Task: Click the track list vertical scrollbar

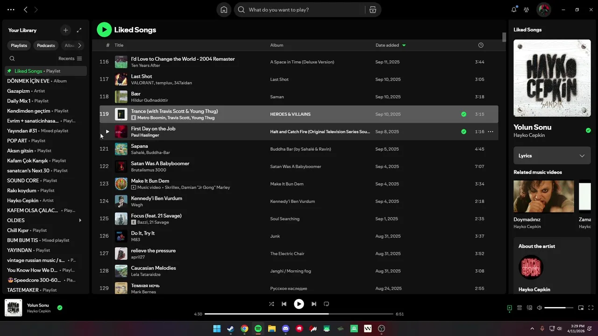Action: pos(504,37)
